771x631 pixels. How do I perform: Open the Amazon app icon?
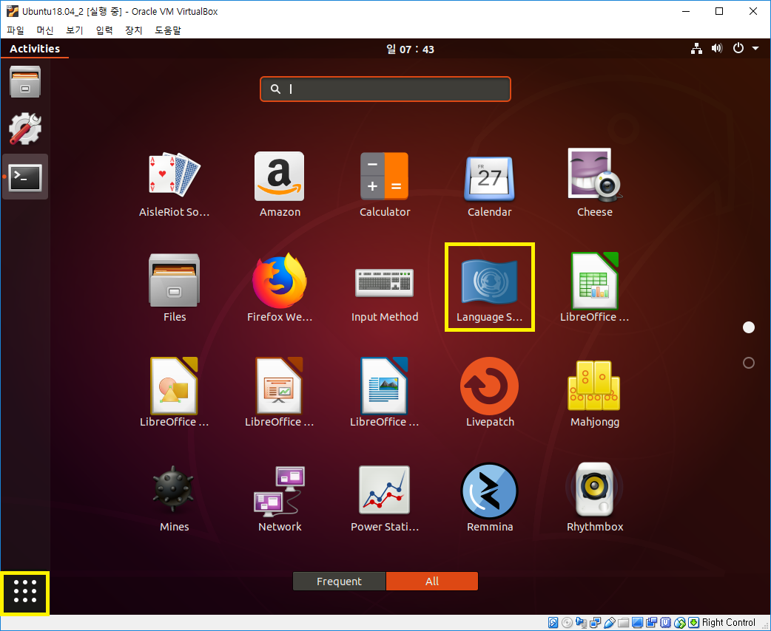point(280,184)
